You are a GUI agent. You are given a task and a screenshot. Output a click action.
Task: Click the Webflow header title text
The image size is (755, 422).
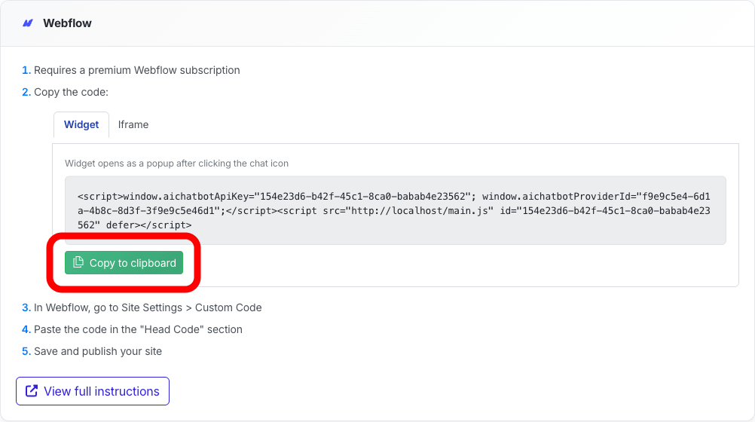tap(67, 23)
